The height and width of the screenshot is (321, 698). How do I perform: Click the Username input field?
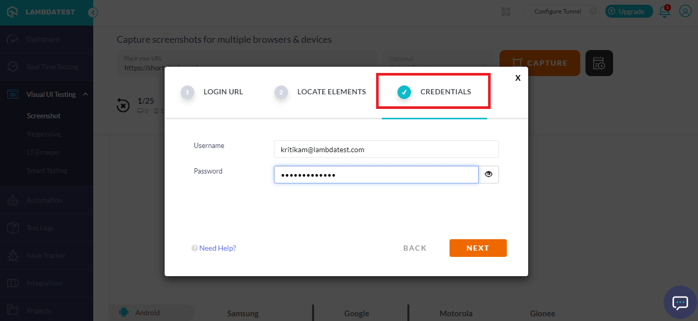[386, 149]
